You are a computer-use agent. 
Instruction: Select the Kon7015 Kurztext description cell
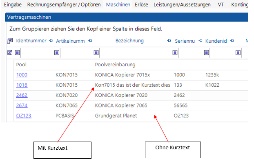click(x=132, y=85)
